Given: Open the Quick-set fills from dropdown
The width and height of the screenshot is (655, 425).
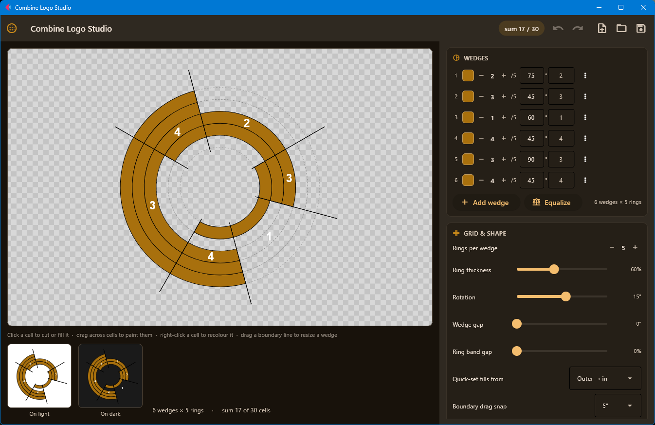Looking at the screenshot, I should [605, 378].
